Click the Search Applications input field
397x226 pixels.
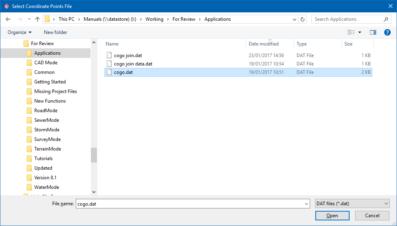(347, 19)
